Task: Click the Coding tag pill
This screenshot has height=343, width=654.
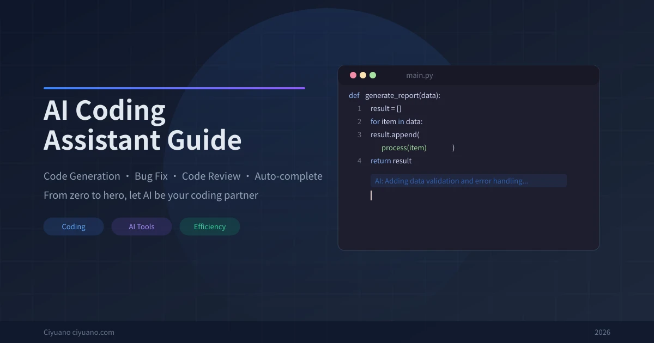Action: click(x=74, y=226)
